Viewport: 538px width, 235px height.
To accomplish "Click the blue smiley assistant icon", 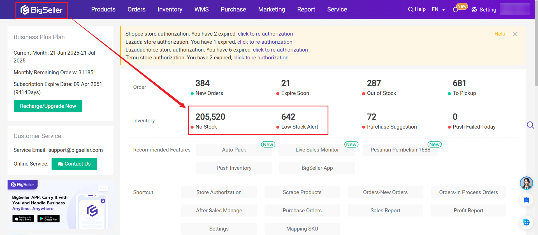I will click(x=527, y=222).
